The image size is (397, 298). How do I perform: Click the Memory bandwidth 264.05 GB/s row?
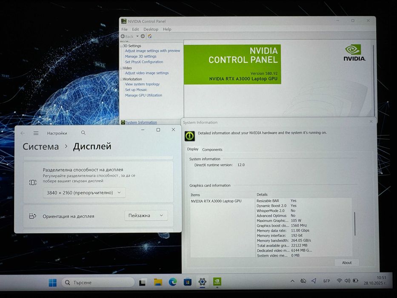(x=283, y=241)
